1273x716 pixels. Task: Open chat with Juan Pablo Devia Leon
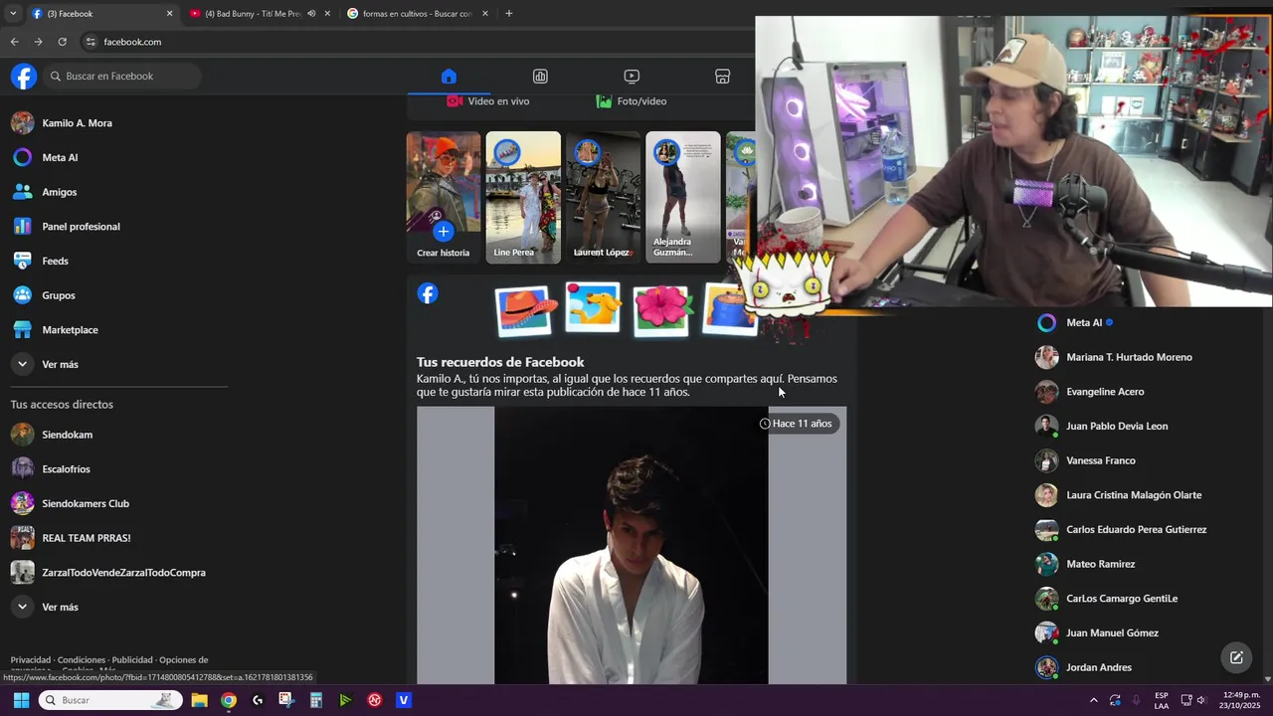1117,426
